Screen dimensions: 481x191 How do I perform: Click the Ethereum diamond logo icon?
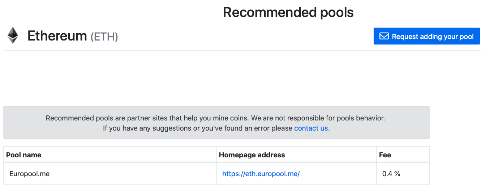[13, 35]
